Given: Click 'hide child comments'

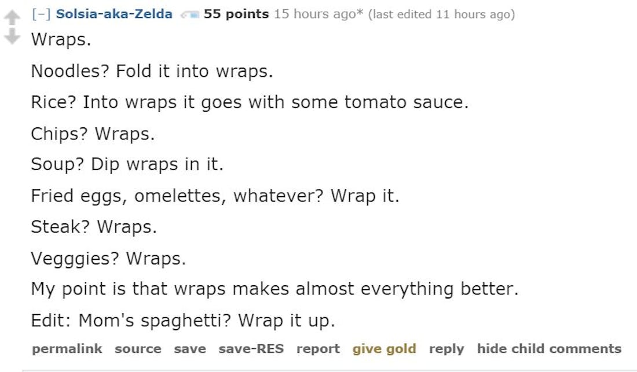Looking at the screenshot, I should point(548,348).
